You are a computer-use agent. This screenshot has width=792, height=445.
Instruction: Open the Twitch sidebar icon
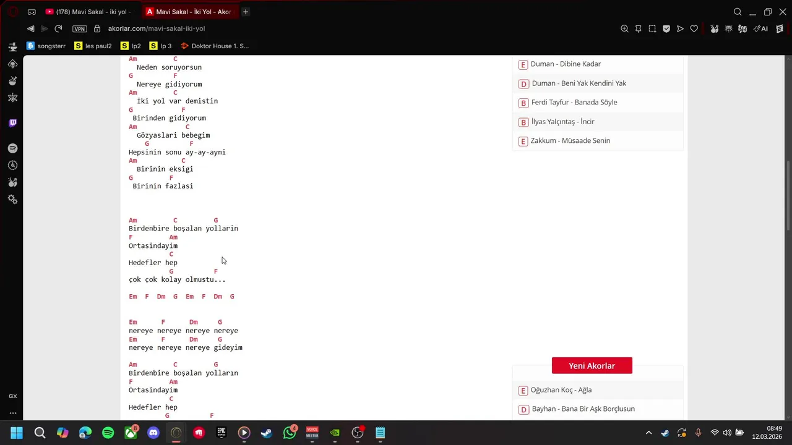12,123
